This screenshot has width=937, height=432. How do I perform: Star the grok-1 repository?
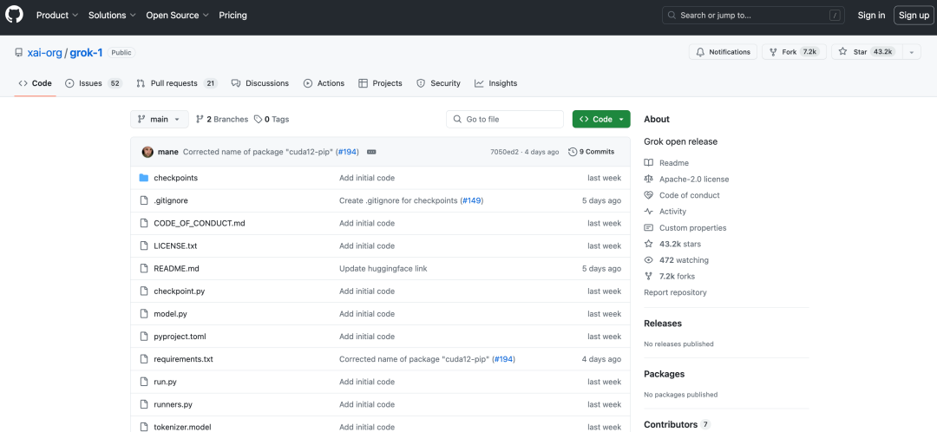tap(867, 52)
